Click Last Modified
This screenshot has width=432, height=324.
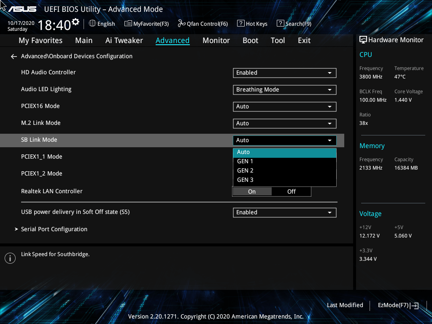[345, 305]
